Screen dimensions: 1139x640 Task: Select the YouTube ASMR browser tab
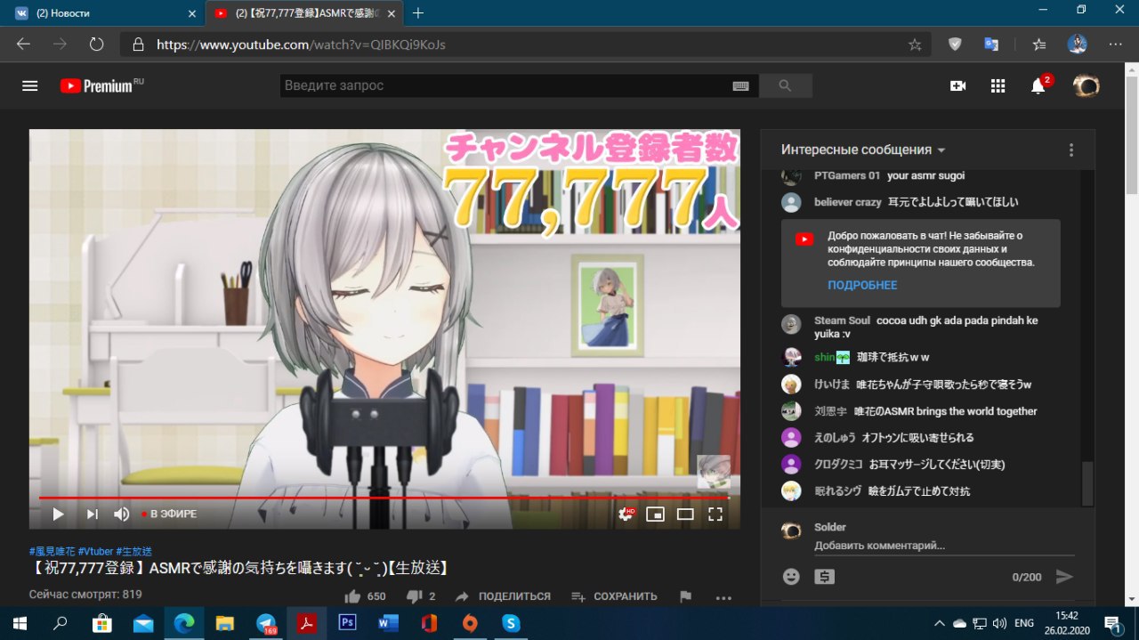[x=303, y=13]
